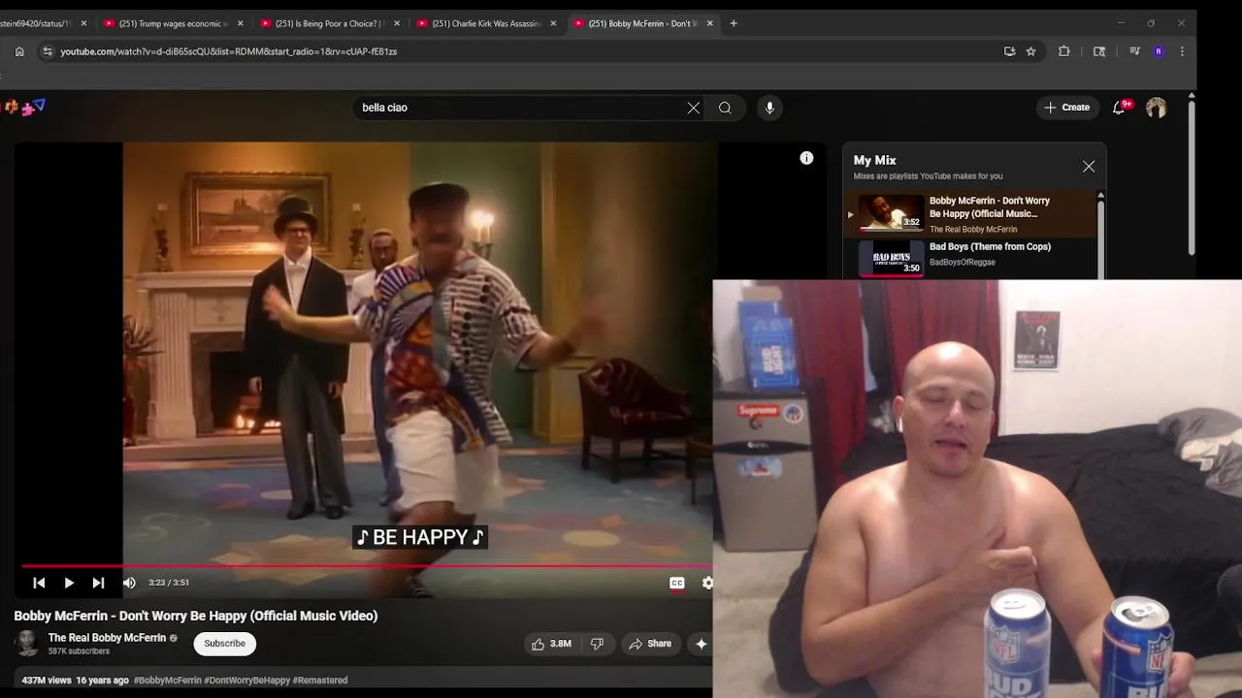Close the My Mix playlist panel
Screen dimensions: 1242x698
(1089, 167)
